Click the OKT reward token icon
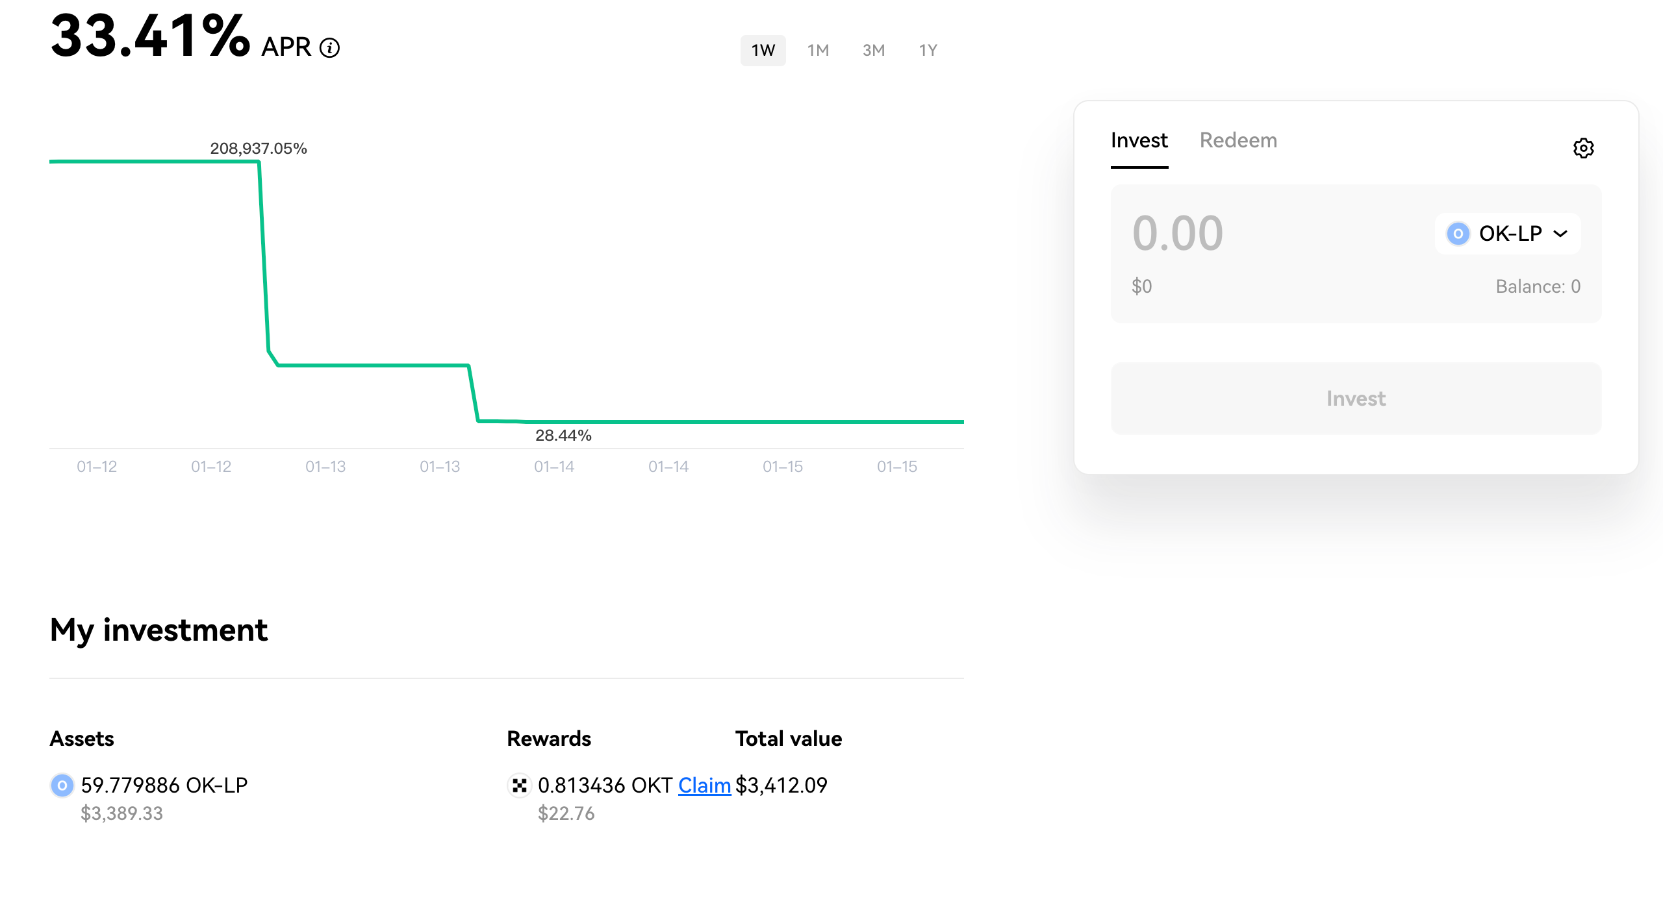Screen dimensions: 1663x914 [519, 785]
